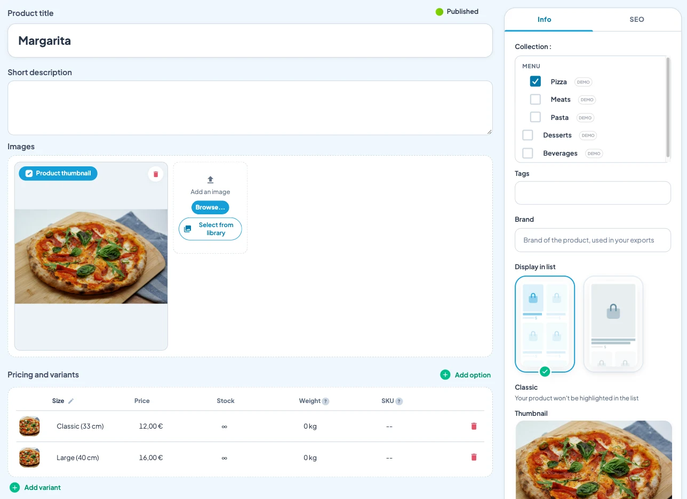687x499 pixels.
Task: Open the SKU help tooltip icon
Action: 399,401
